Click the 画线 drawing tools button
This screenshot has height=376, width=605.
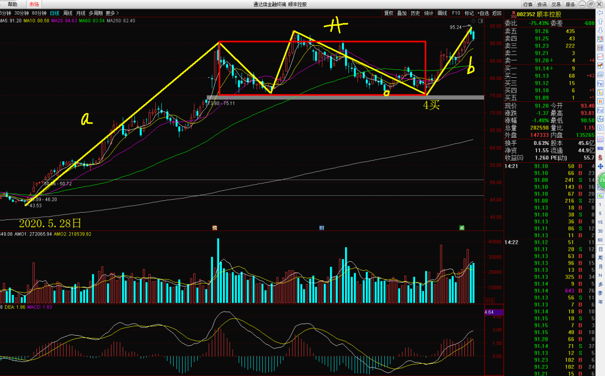point(442,13)
